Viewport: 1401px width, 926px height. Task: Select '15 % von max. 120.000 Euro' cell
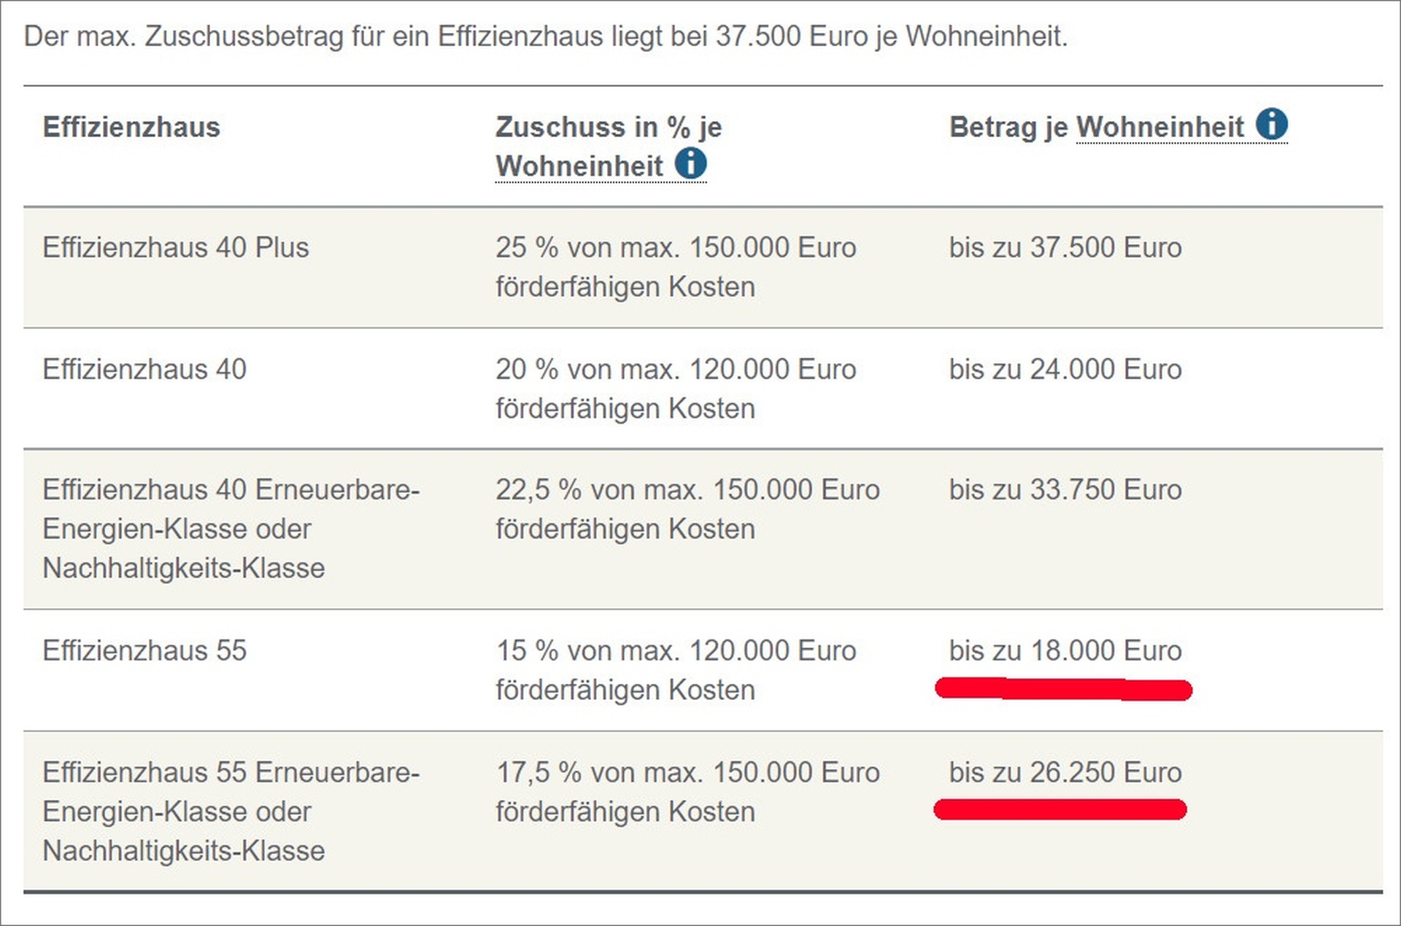click(x=676, y=670)
